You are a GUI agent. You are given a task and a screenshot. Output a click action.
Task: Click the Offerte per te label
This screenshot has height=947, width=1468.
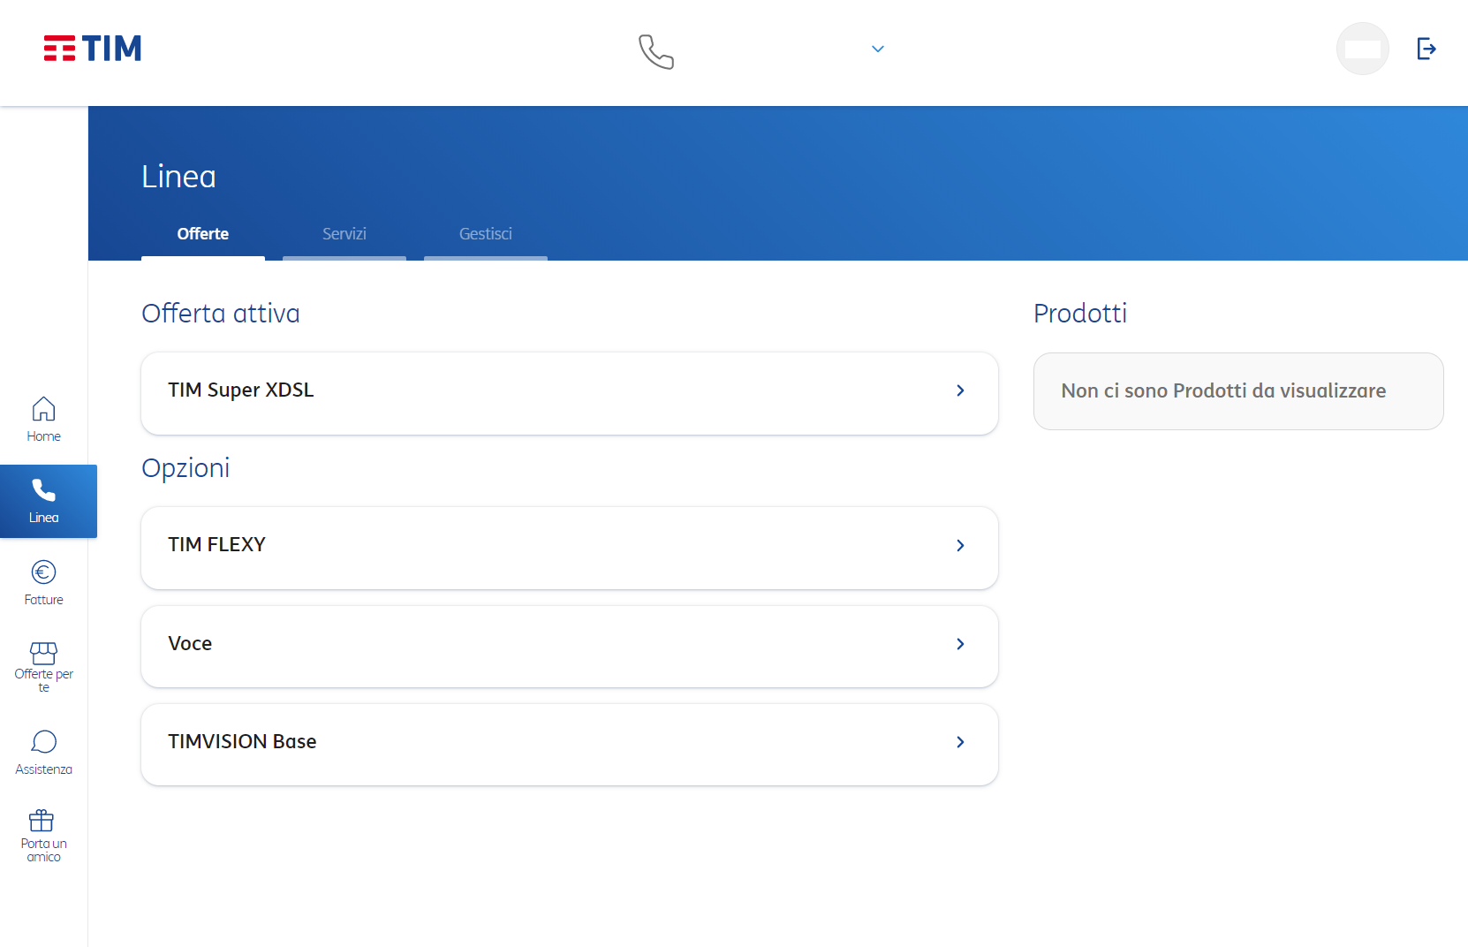pyautogui.click(x=43, y=680)
